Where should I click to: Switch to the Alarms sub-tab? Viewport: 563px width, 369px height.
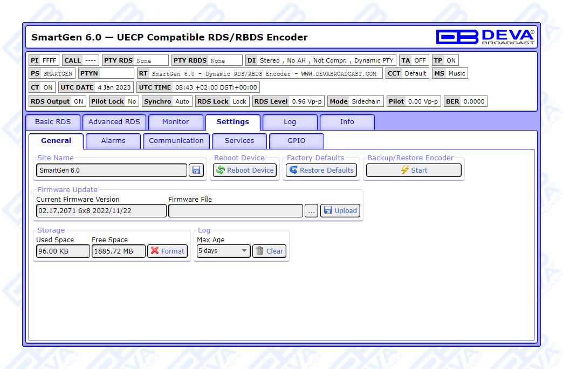[113, 141]
